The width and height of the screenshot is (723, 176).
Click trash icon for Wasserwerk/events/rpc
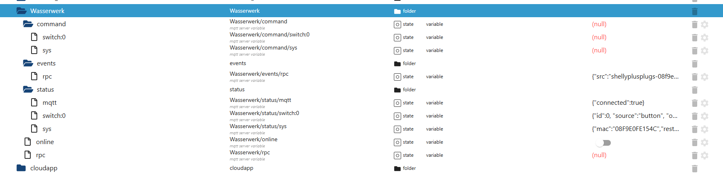tap(694, 77)
